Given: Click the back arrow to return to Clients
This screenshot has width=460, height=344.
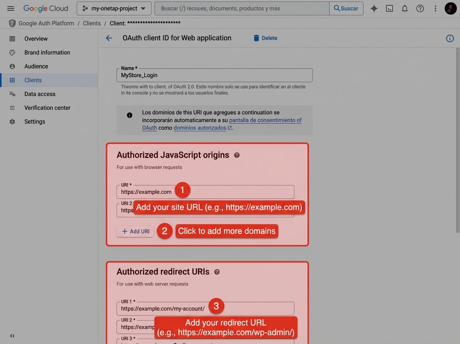Looking at the screenshot, I should pos(109,38).
